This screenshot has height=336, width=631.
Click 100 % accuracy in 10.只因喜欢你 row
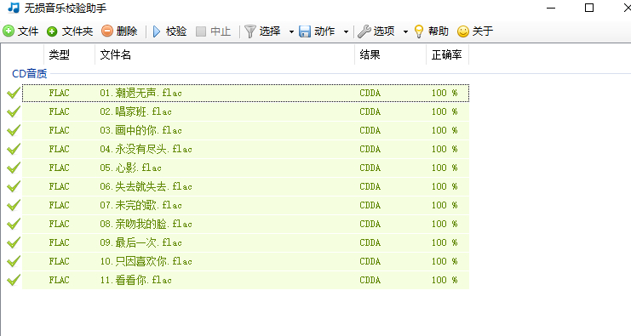coord(445,261)
